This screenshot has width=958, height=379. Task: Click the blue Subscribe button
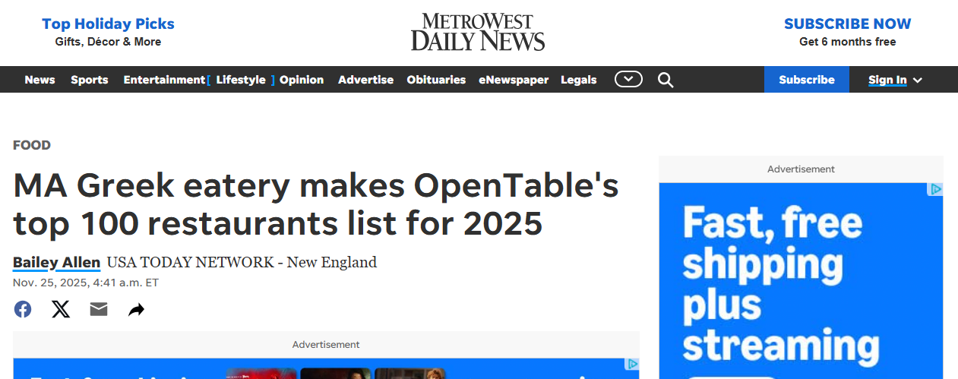click(x=807, y=80)
